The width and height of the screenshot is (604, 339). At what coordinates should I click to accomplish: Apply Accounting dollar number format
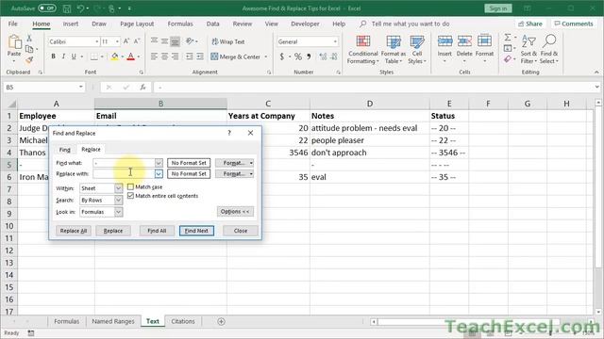[x=282, y=56]
